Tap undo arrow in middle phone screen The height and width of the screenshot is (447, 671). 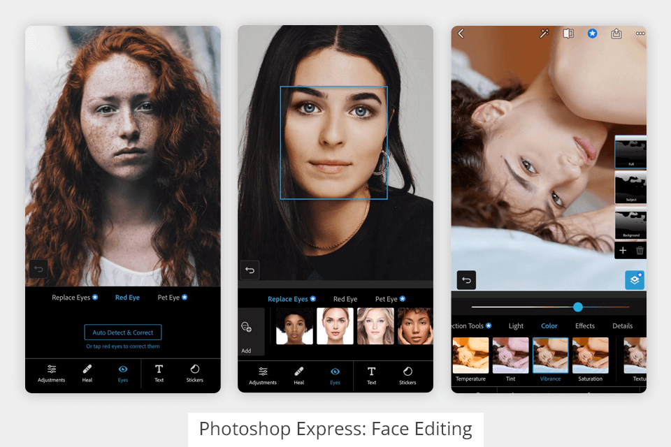point(250,270)
